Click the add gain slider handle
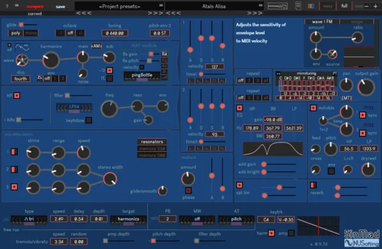Viewport: 382px width, 249px height. (x=264, y=165)
